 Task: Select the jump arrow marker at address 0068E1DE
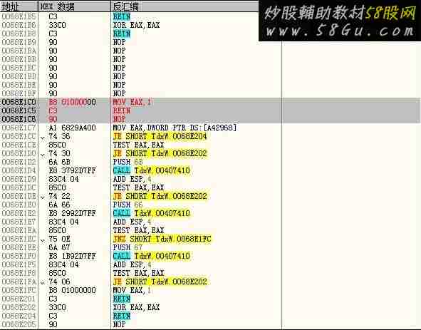click(43, 197)
